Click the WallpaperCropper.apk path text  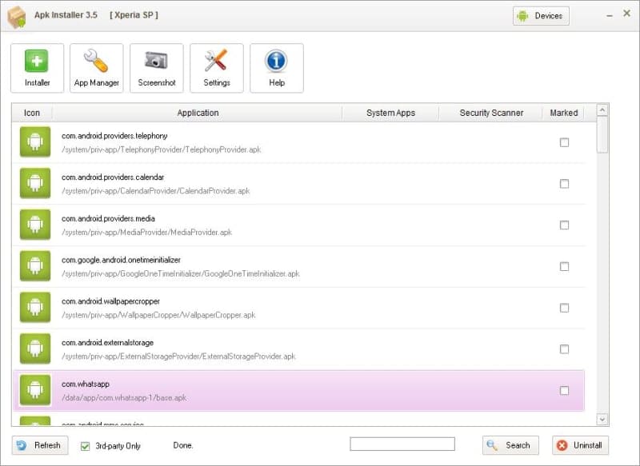(x=158, y=315)
